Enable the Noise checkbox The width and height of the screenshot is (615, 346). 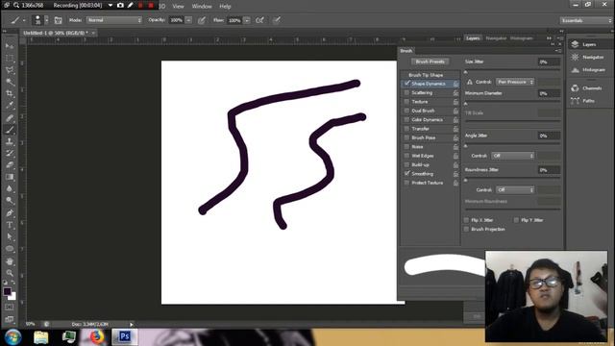[406, 147]
